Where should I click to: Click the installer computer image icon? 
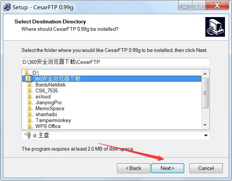[x=215, y=27]
